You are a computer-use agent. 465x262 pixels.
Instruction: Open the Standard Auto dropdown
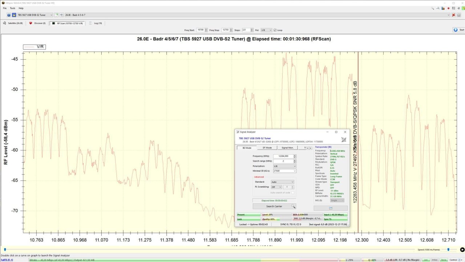click(282, 182)
